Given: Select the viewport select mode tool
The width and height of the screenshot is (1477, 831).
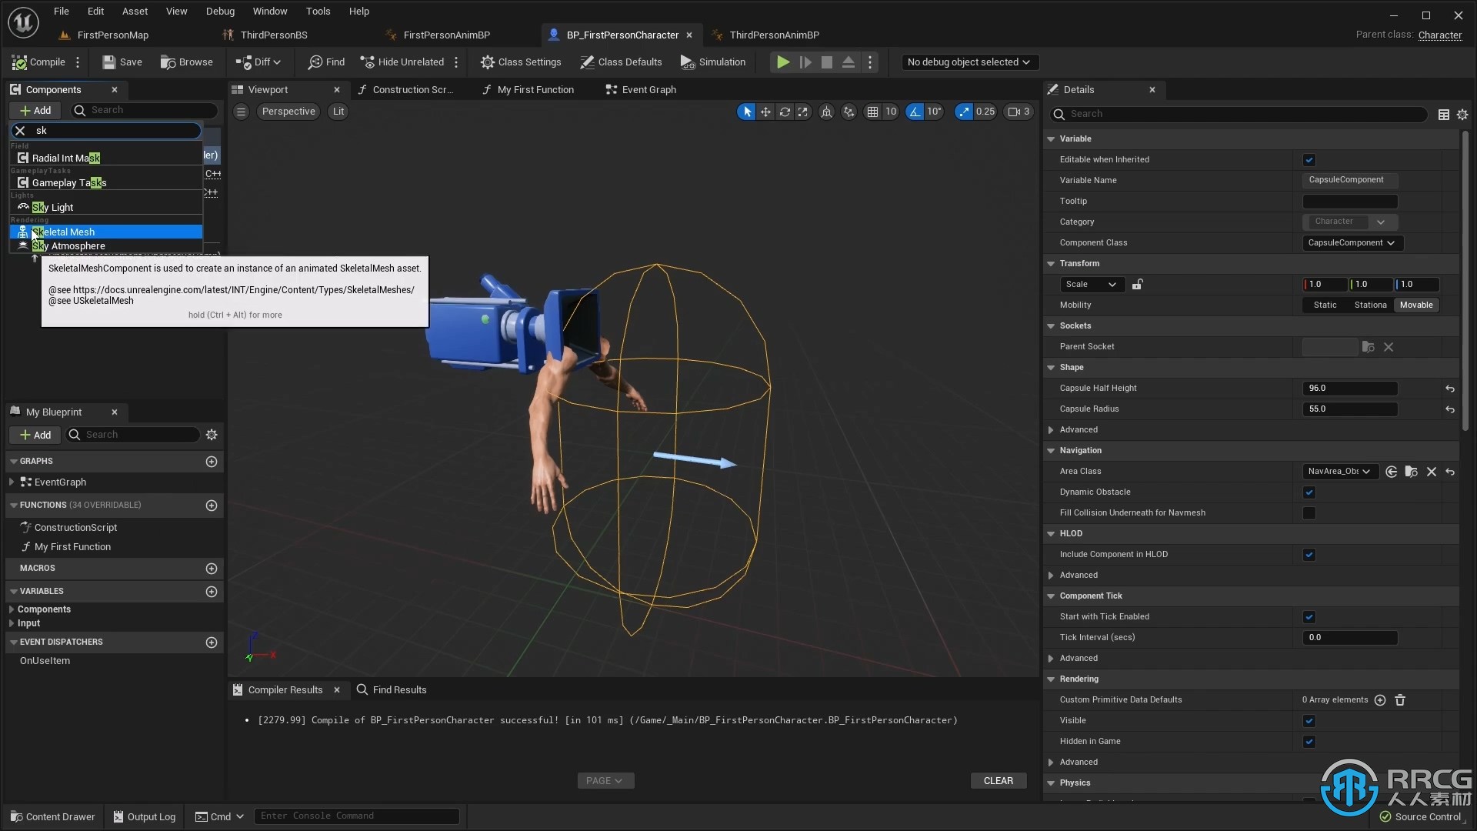Looking at the screenshot, I should tap(746, 112).
